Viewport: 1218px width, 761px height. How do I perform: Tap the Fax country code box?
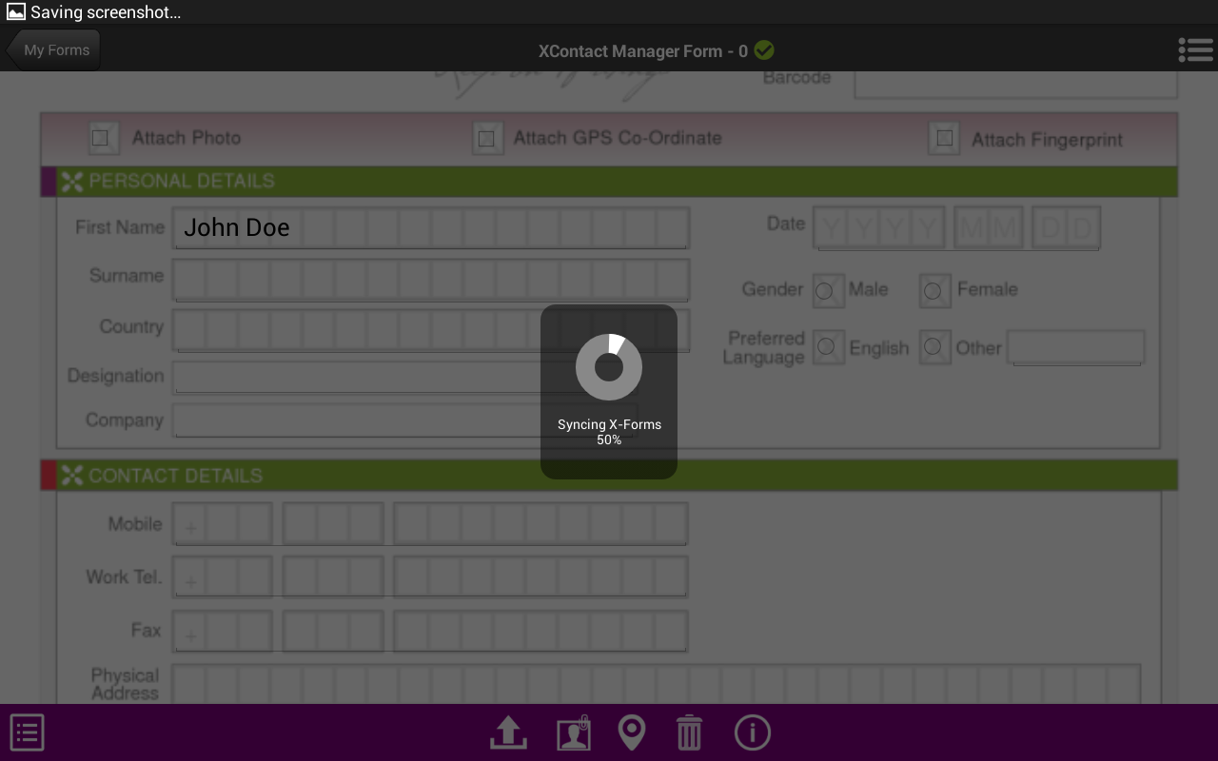(222, 632)
